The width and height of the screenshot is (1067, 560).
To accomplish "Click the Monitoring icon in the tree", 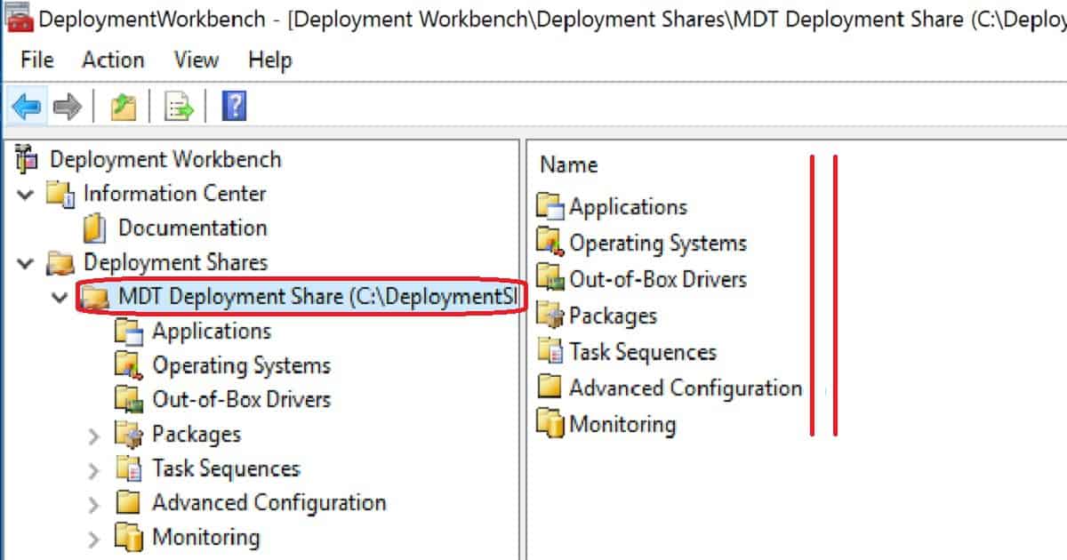I will [x=130, y=538].
